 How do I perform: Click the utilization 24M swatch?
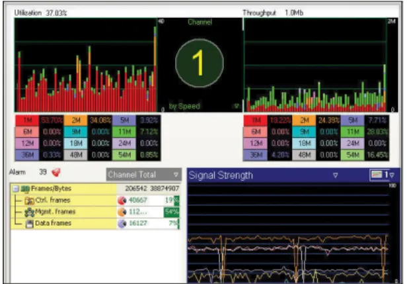pos(124,143)
